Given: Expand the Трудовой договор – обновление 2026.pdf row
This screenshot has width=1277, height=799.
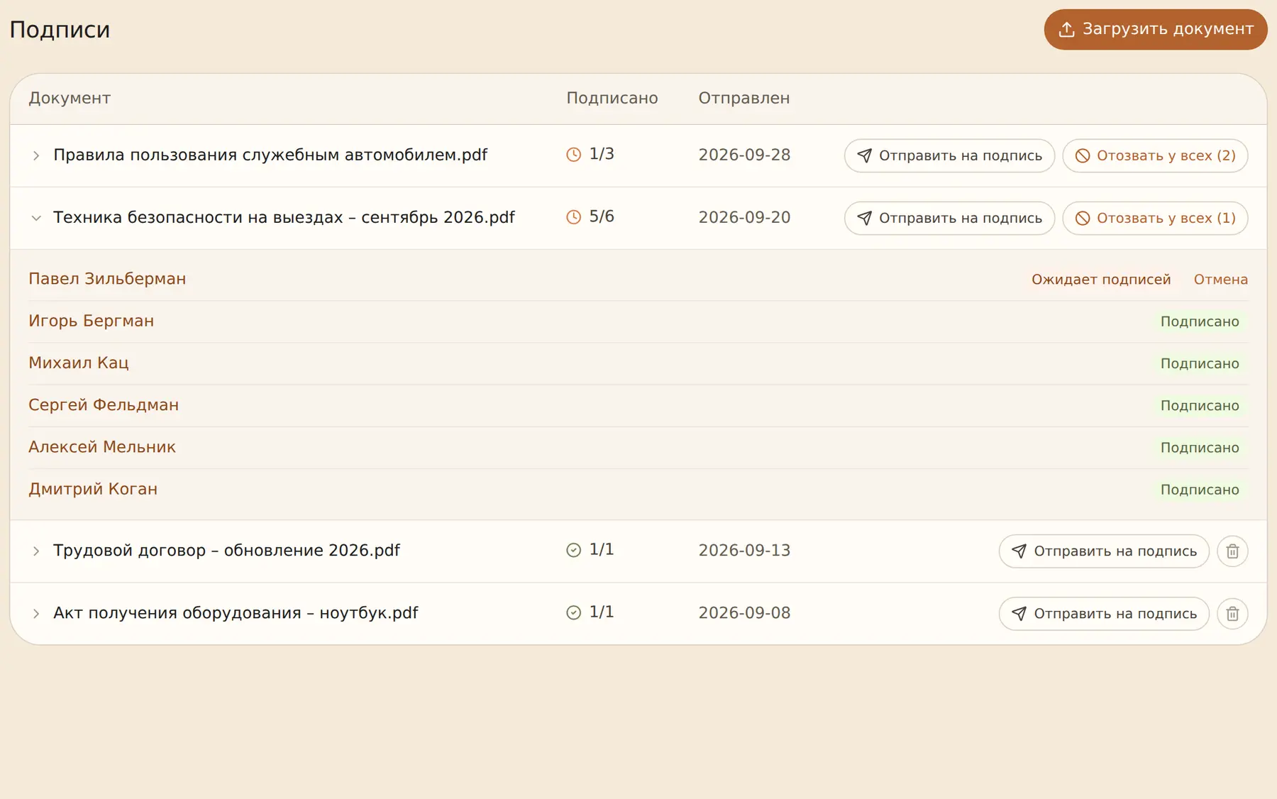Looking at the screenshot, I should tap(36, 551).
